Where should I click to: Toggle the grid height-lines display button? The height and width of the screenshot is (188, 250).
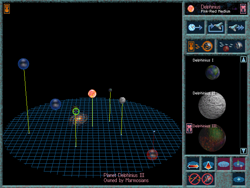click(239, 164)
